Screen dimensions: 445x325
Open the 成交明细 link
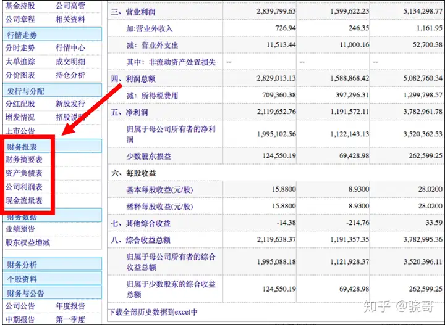70,62
